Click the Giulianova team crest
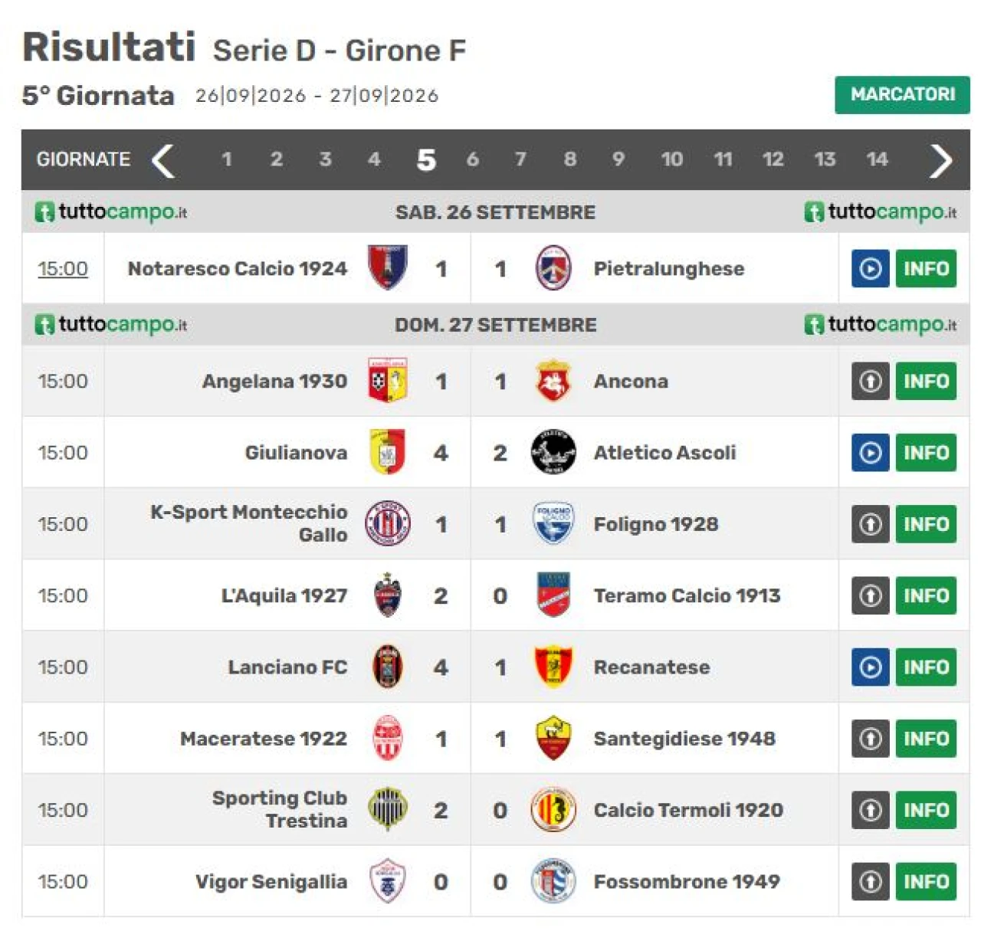This screenshot has width=981, height=931. tap(387, 452)
